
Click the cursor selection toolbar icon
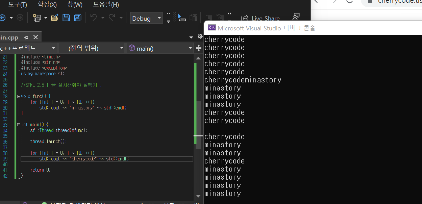pyautogui.click(x=182, y=18)
